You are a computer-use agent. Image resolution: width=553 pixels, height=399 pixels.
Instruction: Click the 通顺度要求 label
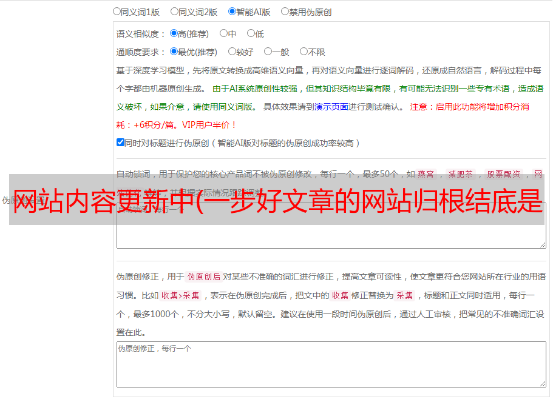coord(141,52)
